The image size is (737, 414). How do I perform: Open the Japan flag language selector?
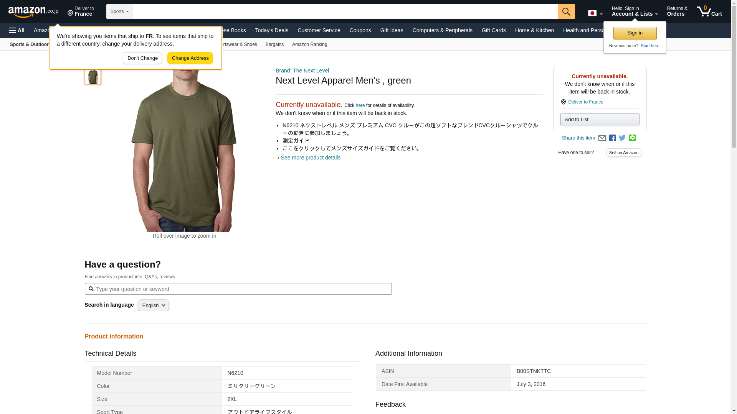[x=595, y=13]
